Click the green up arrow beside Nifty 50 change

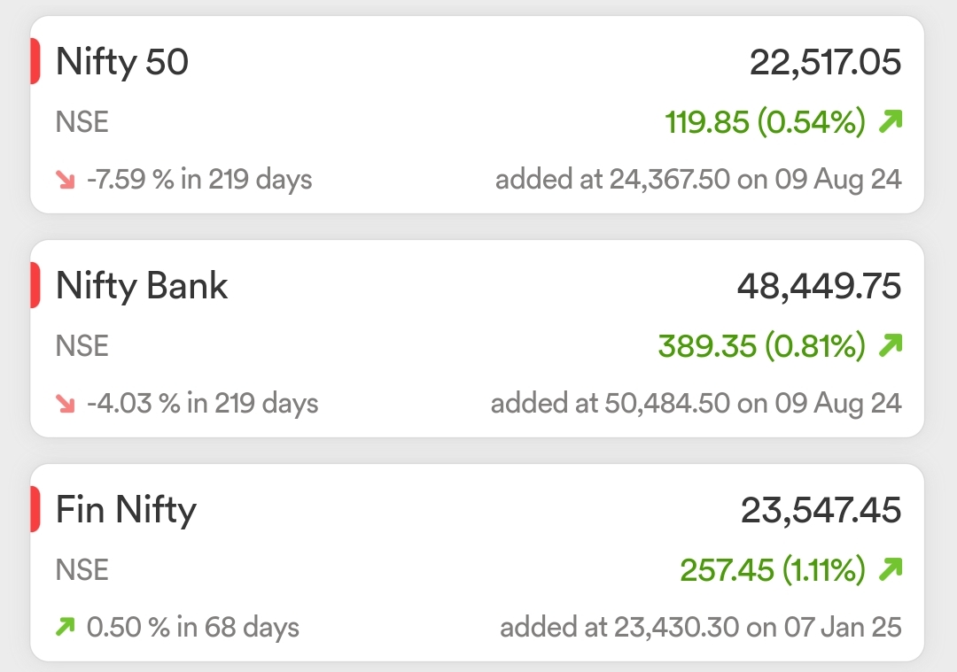pyautogui.click(x=890, y=122)
